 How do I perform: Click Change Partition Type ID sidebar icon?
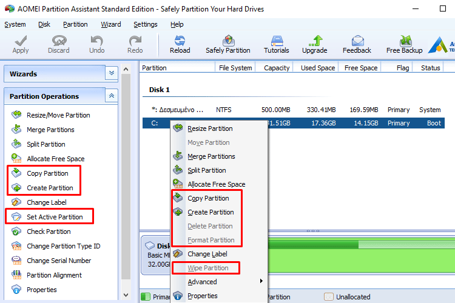coord(16,246)
